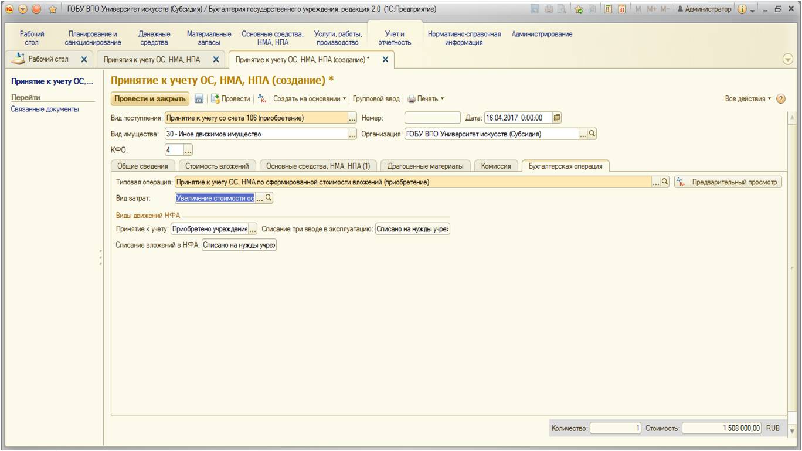
Task: Click the magnifier icon beside Организация field
Action: coord(592,134)
